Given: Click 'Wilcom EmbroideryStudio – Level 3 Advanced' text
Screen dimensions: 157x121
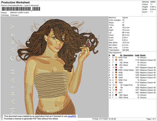Looking at the screenshot, I should 20,5.
